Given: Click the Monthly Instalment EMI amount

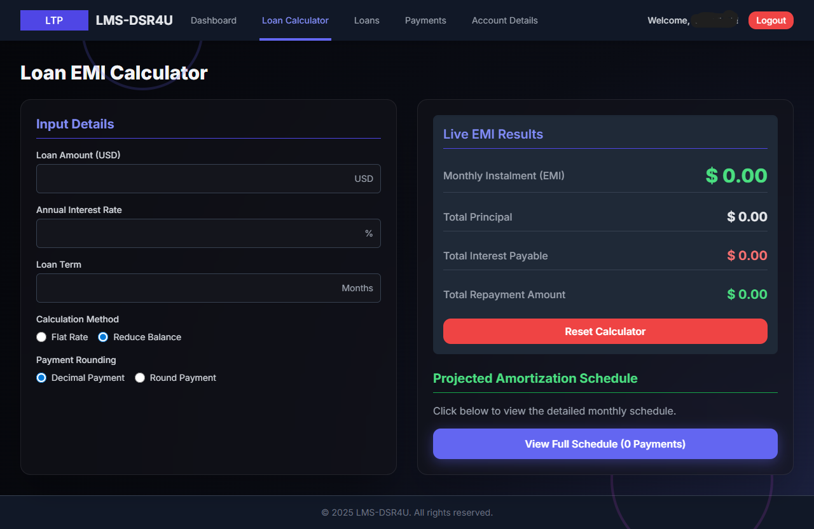Looking at the screenshot, I should tap(736, 175).
